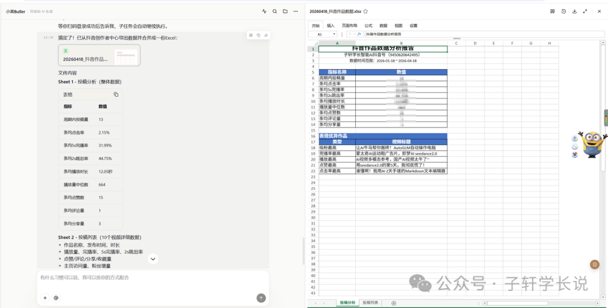Click the 2.15% value in chat table
The image size is (608, 308).
pos(104,132)
